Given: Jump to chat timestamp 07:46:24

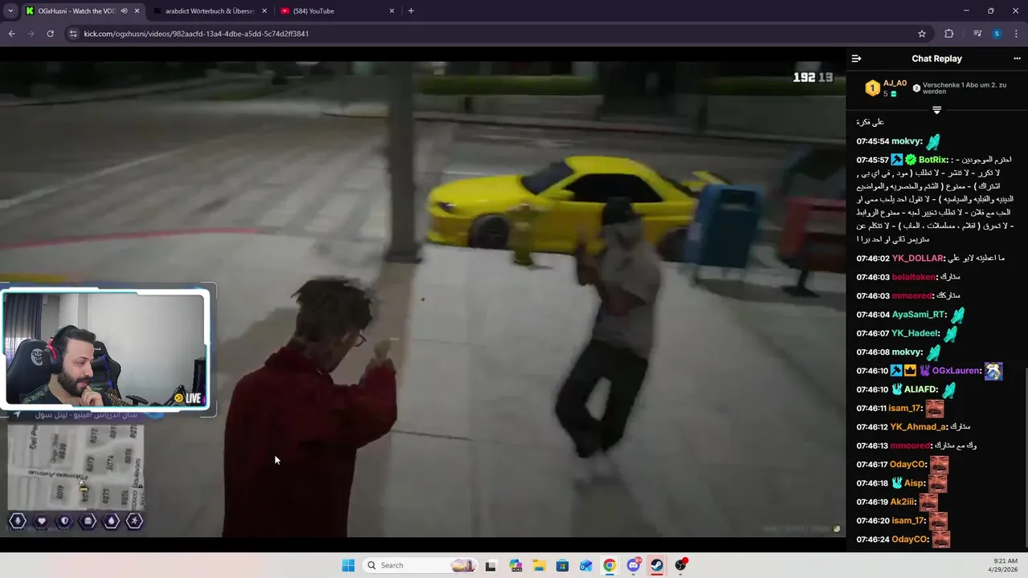Looking at the screenshot, I should (872, 539).
